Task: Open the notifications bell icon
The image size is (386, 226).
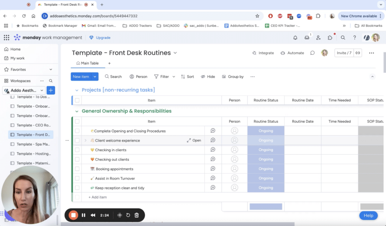Action: pos(295,38)
